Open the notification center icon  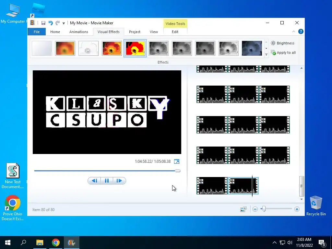322,243
